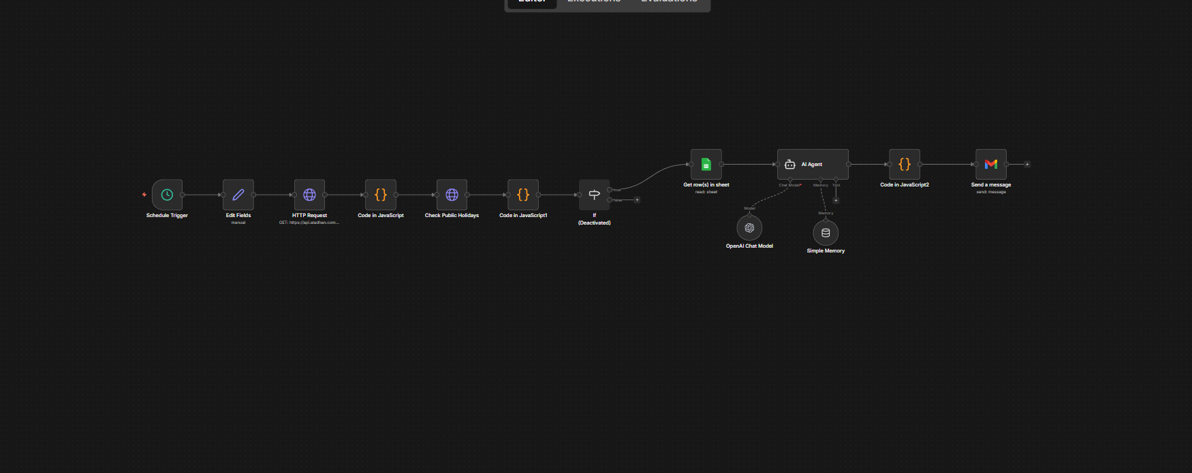The width and height of the screenshot is (1192, 473).
Task: Select the Code in JavaScript1 node
Action: tap(523, 195)
